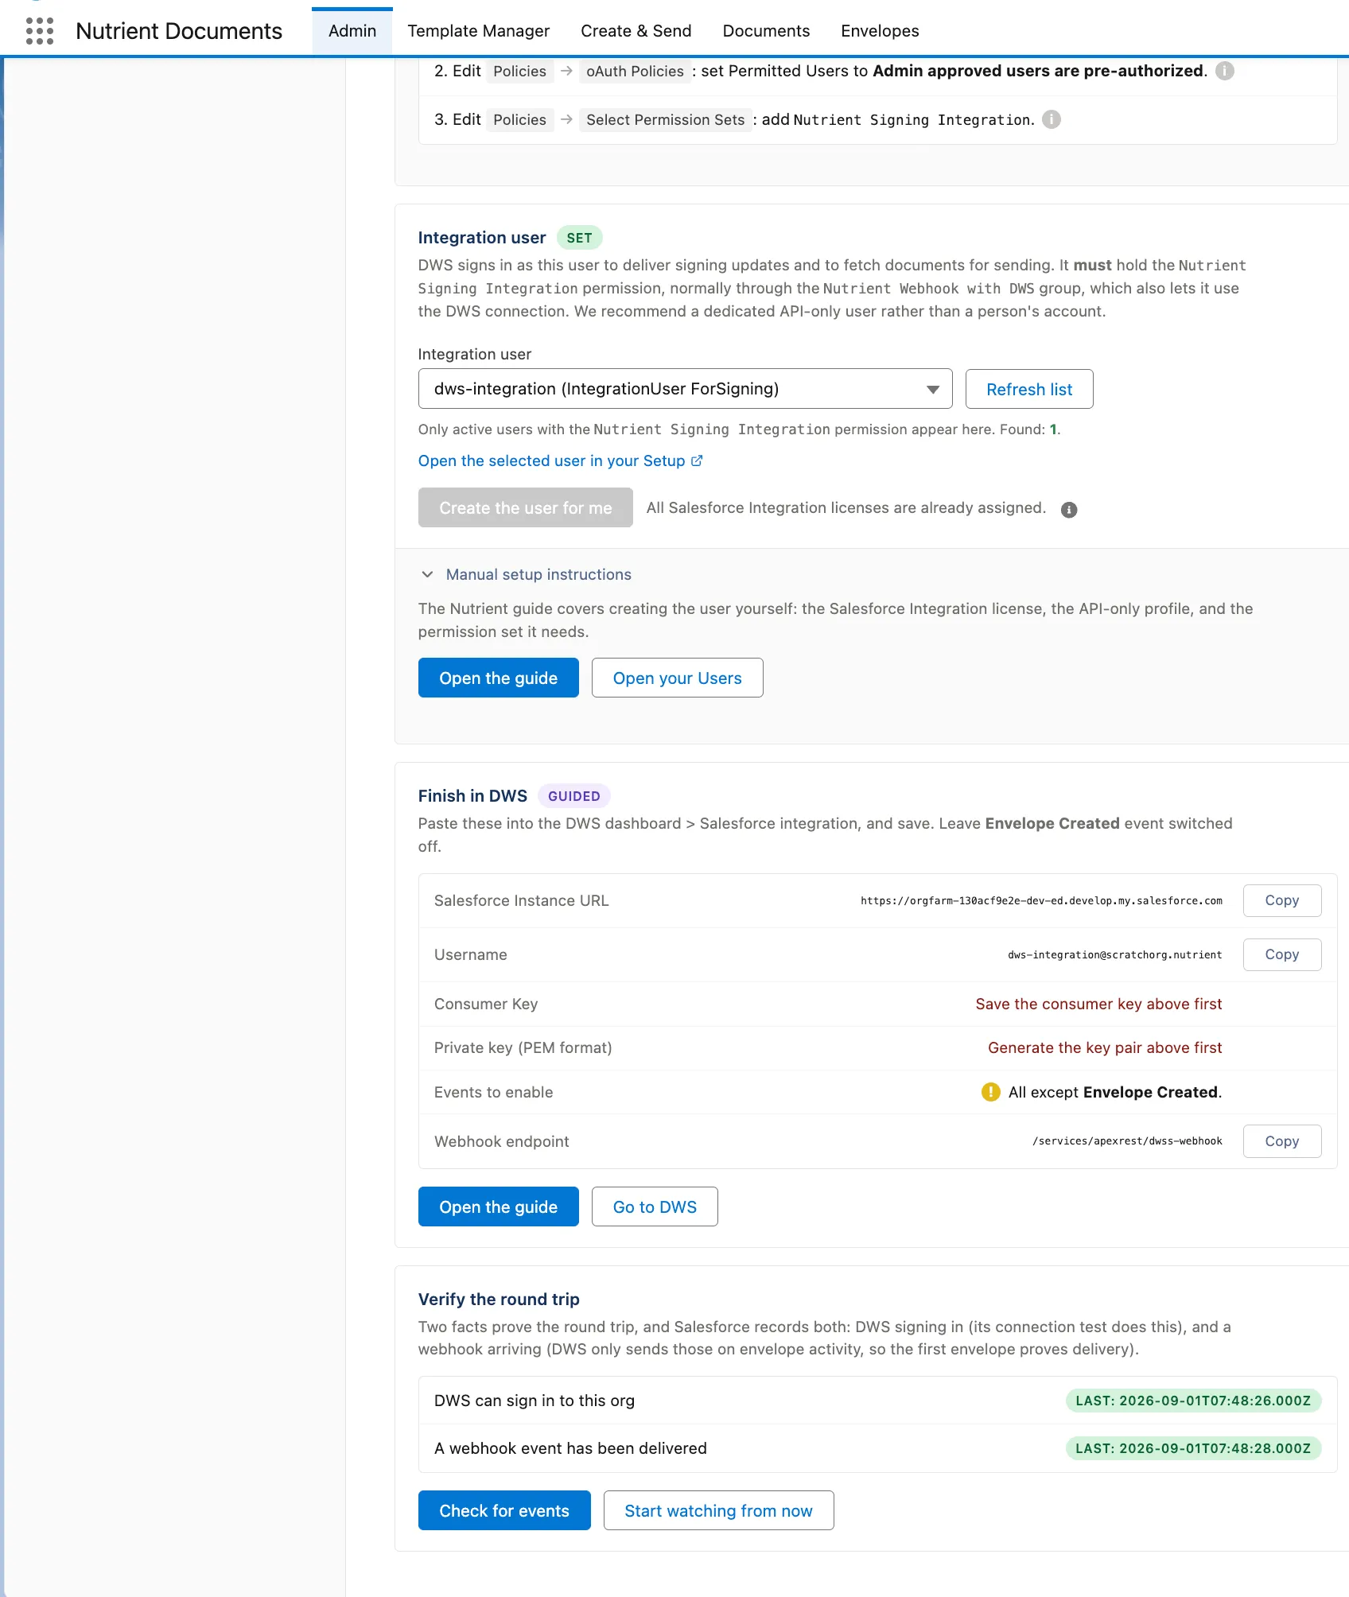
Task: Click the GUIDED status badge
Action: [574, 796]
